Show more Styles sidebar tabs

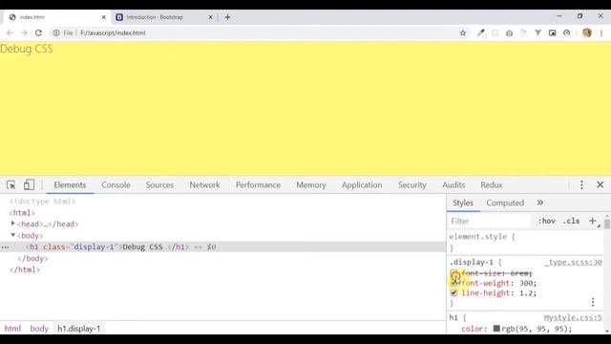(x=539, y=203)
